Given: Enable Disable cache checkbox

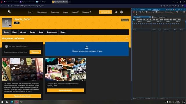Looking at the screenshot, I should (x=156, y=12).
